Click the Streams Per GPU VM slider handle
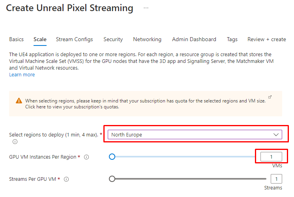This screenshot has width=294, height=197. (112, 179)
